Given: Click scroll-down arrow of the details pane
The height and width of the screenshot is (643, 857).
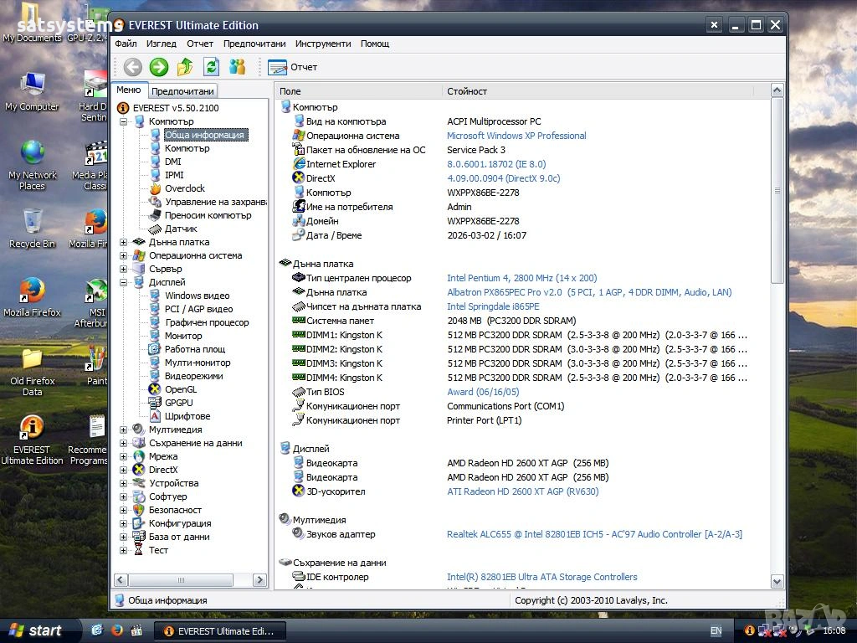Looking at the screenshot, I should [x=777, y=581].
